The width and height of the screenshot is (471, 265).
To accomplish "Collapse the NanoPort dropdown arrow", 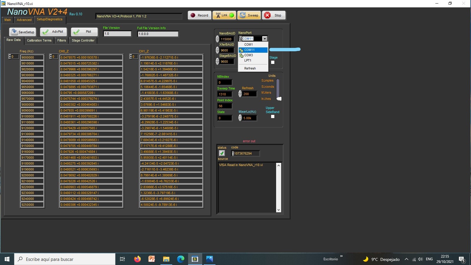I will [x=265, y=39].
